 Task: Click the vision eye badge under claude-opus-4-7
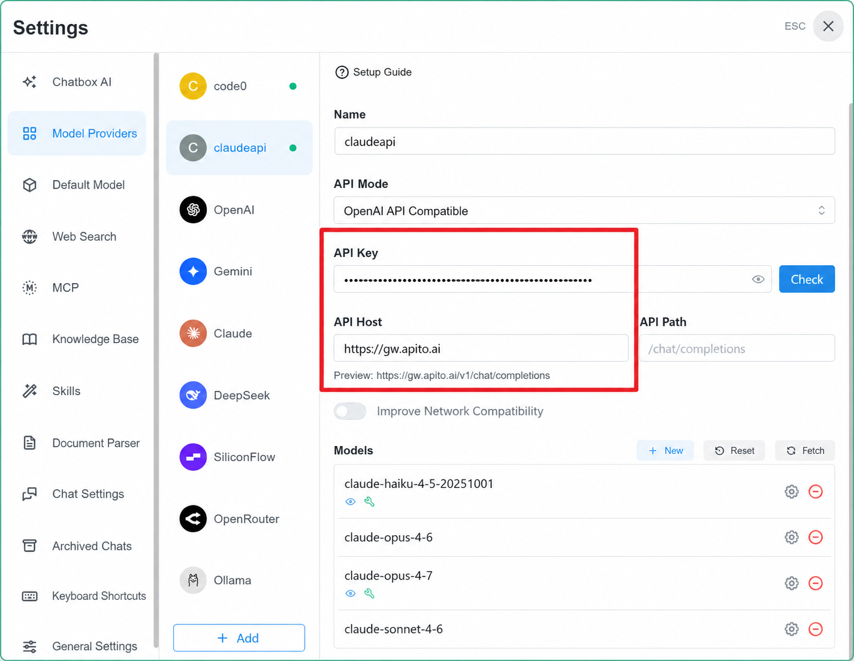point(351,593)
